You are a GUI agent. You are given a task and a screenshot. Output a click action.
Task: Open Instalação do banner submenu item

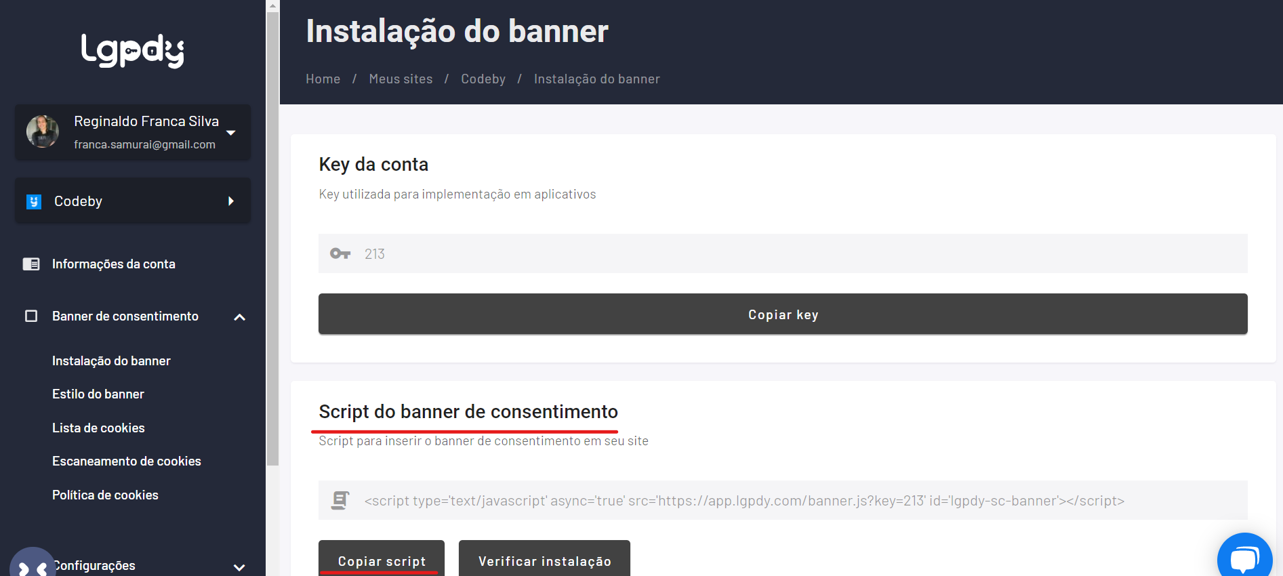(x=111, y=361)
